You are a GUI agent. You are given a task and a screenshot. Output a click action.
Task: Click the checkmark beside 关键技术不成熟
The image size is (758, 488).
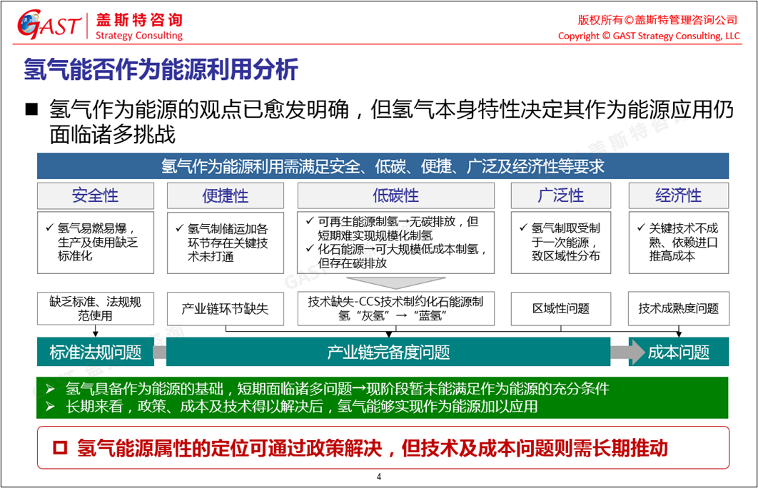(640, 228)
